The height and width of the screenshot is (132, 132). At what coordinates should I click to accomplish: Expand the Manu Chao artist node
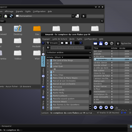pyautogui.click(x=48, y=75)
